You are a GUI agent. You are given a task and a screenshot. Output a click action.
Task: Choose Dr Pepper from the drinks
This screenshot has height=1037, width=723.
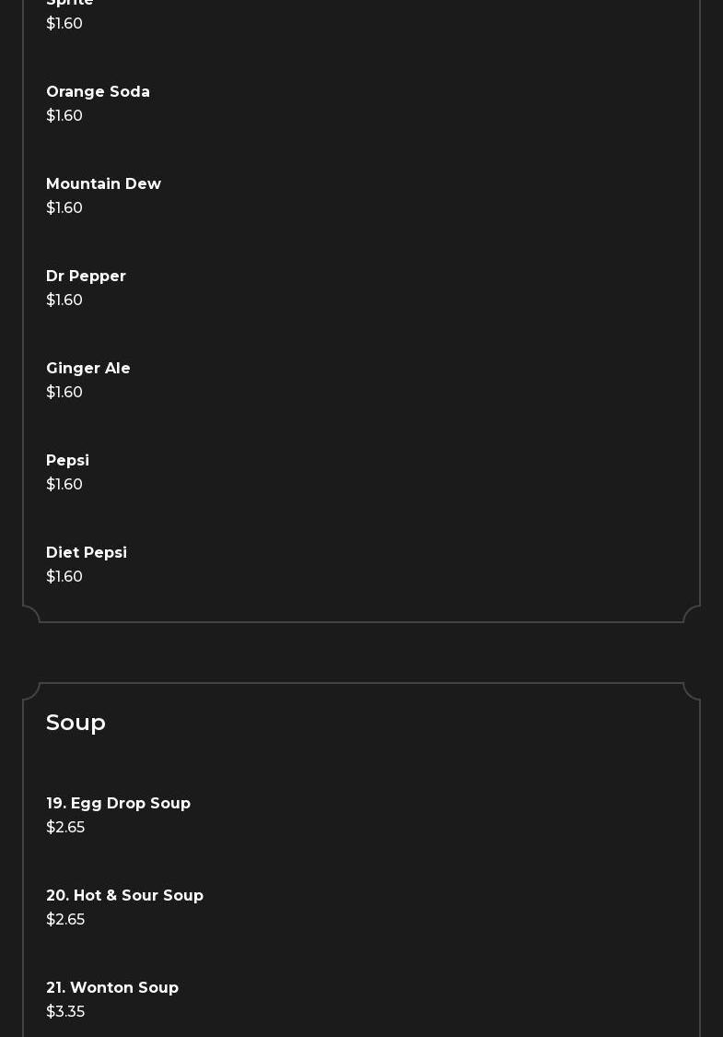[x=86, y=277]
